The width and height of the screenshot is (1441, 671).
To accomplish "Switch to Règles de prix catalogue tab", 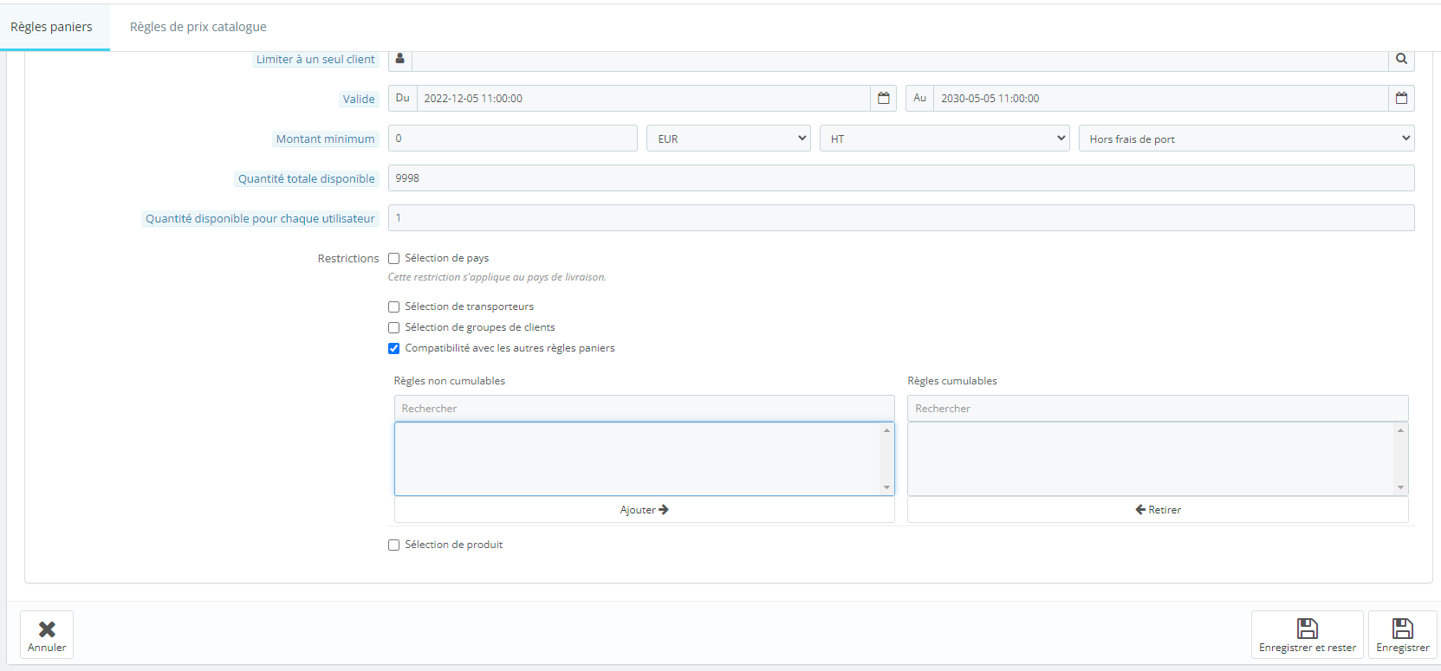I will pyautogui.click(x=198, y=27).
